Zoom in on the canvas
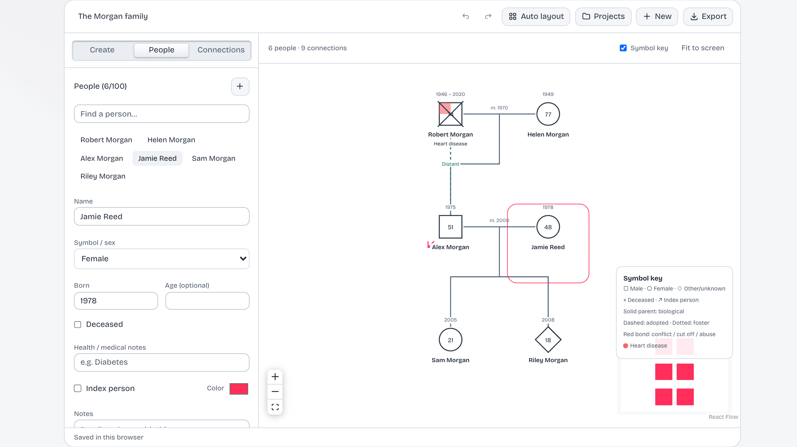The image size is (797, 447). coord(275,377)
